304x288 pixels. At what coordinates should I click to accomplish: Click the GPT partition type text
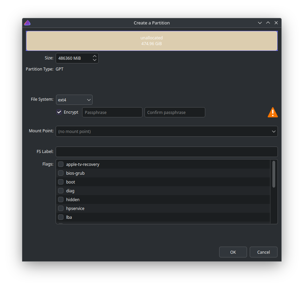(x=59, y=69)
